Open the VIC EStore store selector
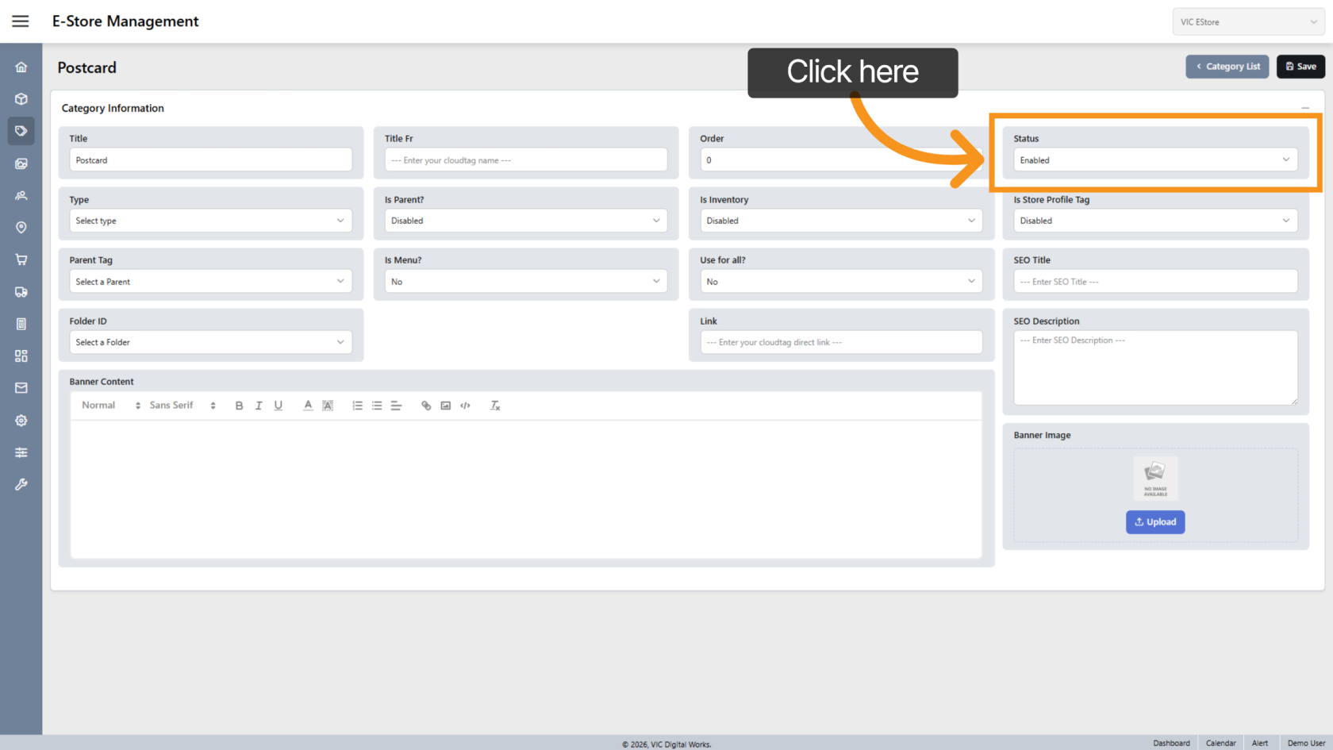The height and width of the screenshot is (750, 1333). pos(1247,22)
